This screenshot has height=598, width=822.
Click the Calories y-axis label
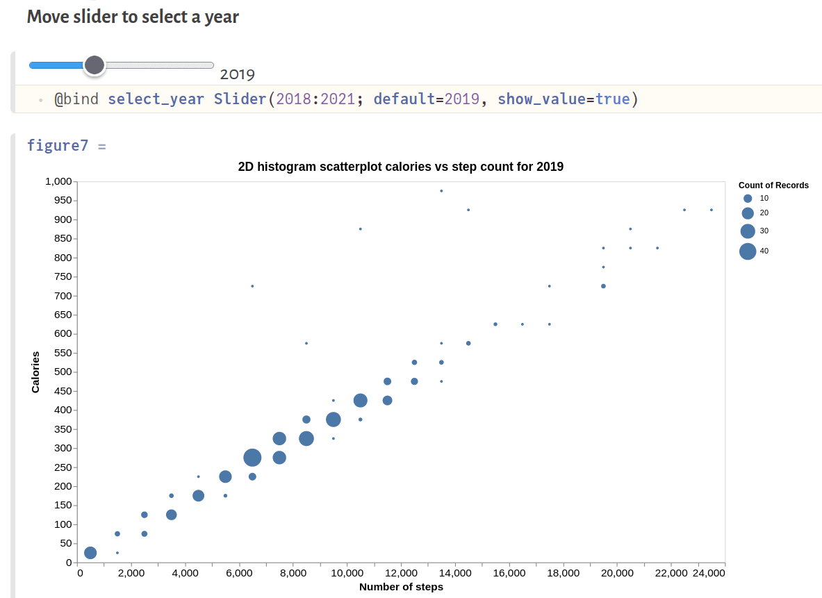tap(35, 372)
